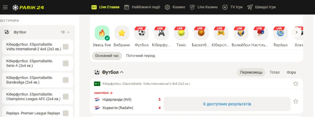This screenshot has height=117, width=315.
Task: Go to Казино section
Action: (x=175, y=7)
